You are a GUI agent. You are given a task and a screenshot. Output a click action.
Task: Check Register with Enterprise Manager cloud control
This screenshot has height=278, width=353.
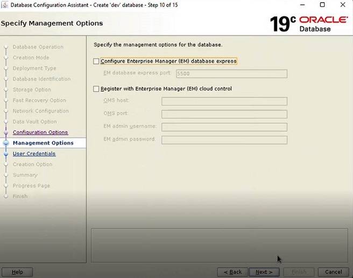tap(96, 89)
